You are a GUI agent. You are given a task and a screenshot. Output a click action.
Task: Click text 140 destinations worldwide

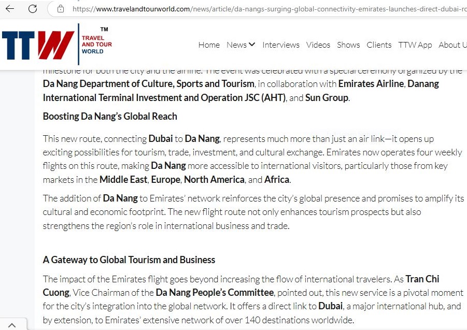[x=299, y=320]
